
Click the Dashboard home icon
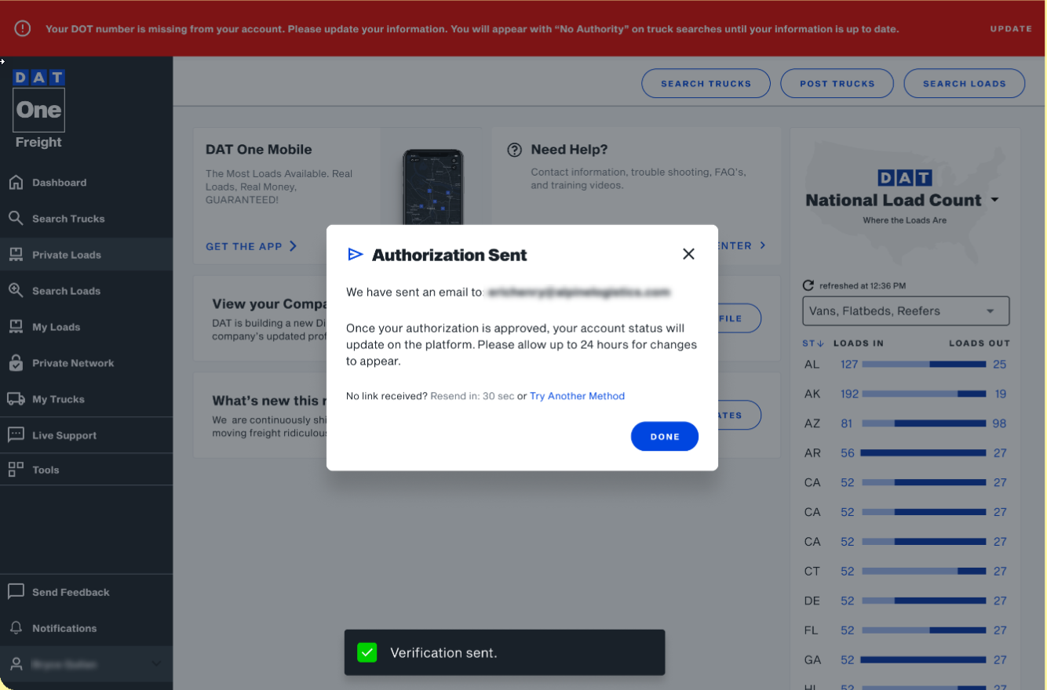pyautogui.click(x=16, y=183)
